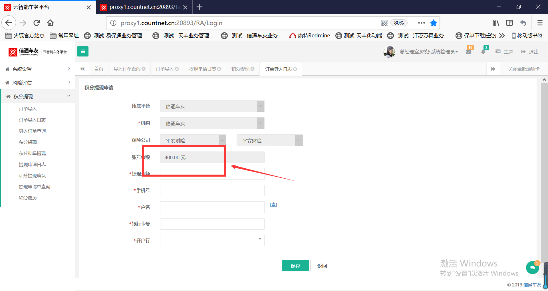Open the 火狐官方站点 bookmark folder
The image size is (548, 291).
[x=25, y=36]
